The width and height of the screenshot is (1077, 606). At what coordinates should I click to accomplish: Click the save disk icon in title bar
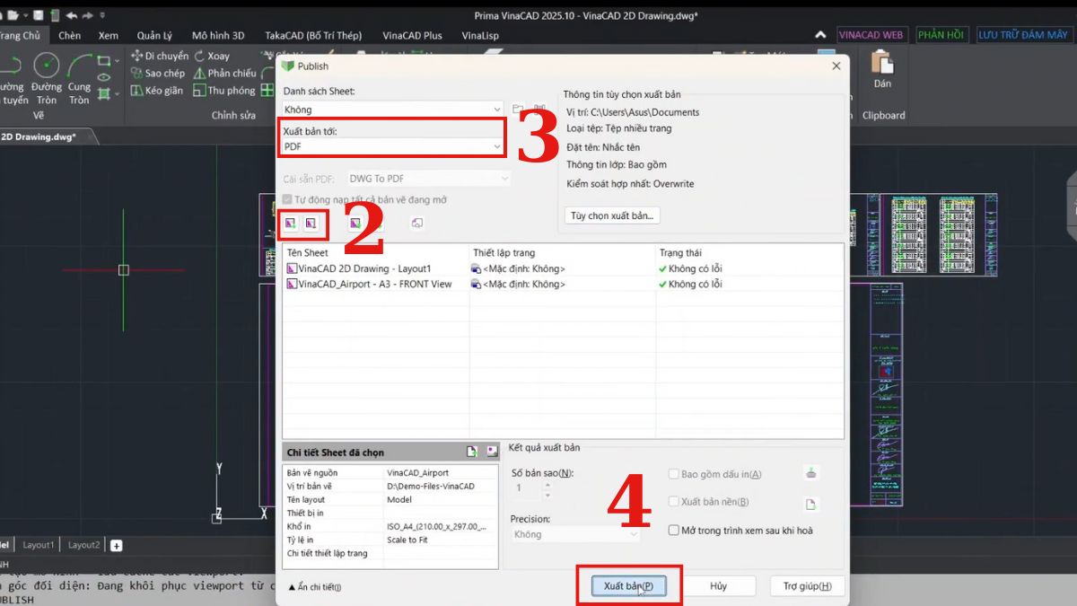pyautogui.click(x=39, y=15)
